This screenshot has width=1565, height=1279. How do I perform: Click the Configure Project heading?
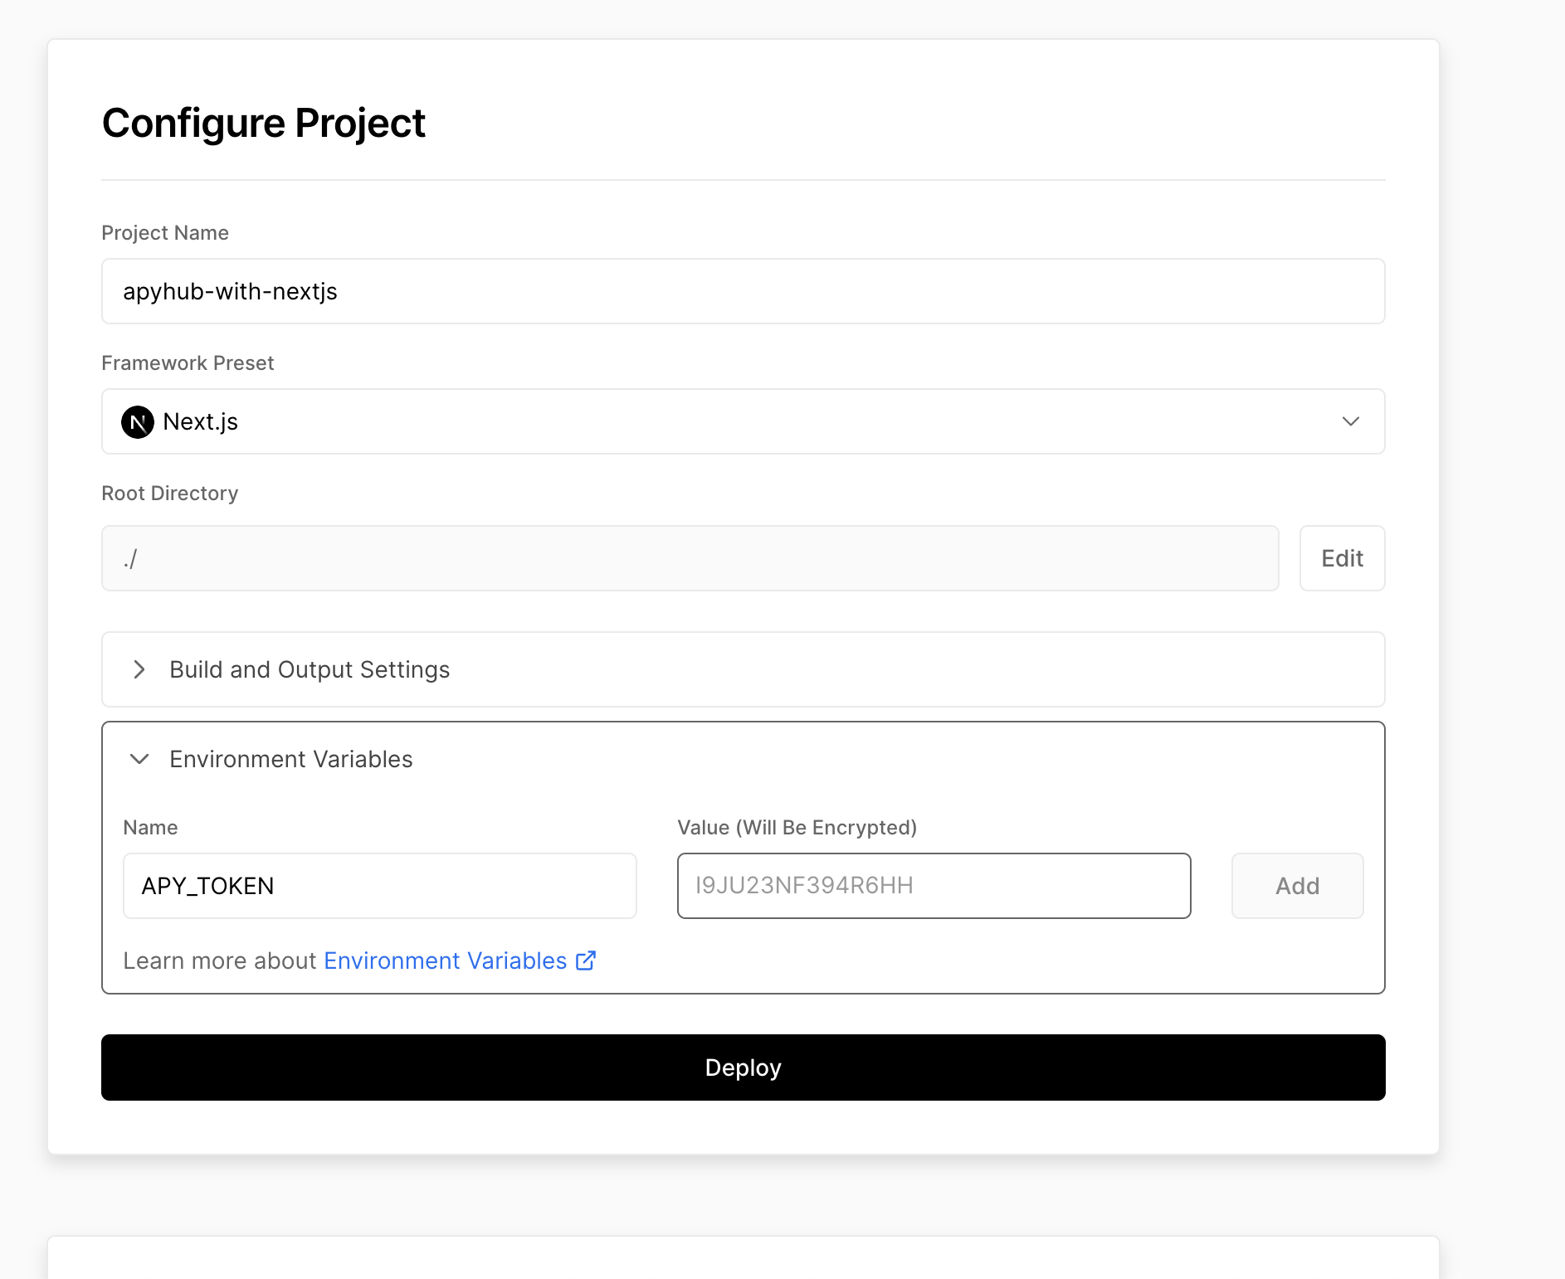pos(264,124)
